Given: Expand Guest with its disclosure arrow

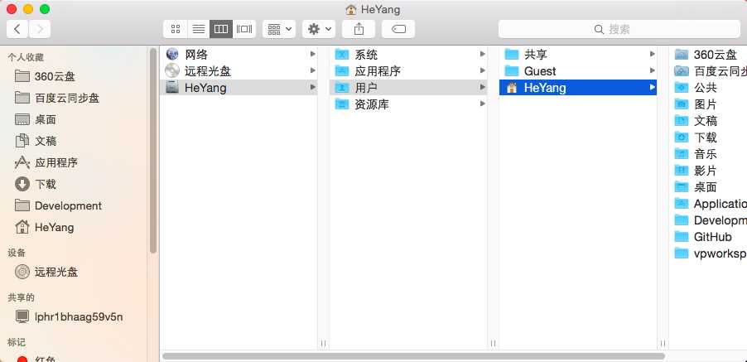Looking at the screenshot, I should click(x=652, y=71).
